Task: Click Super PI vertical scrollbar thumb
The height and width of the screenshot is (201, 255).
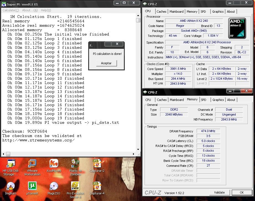Action: [x=138, y=20]
